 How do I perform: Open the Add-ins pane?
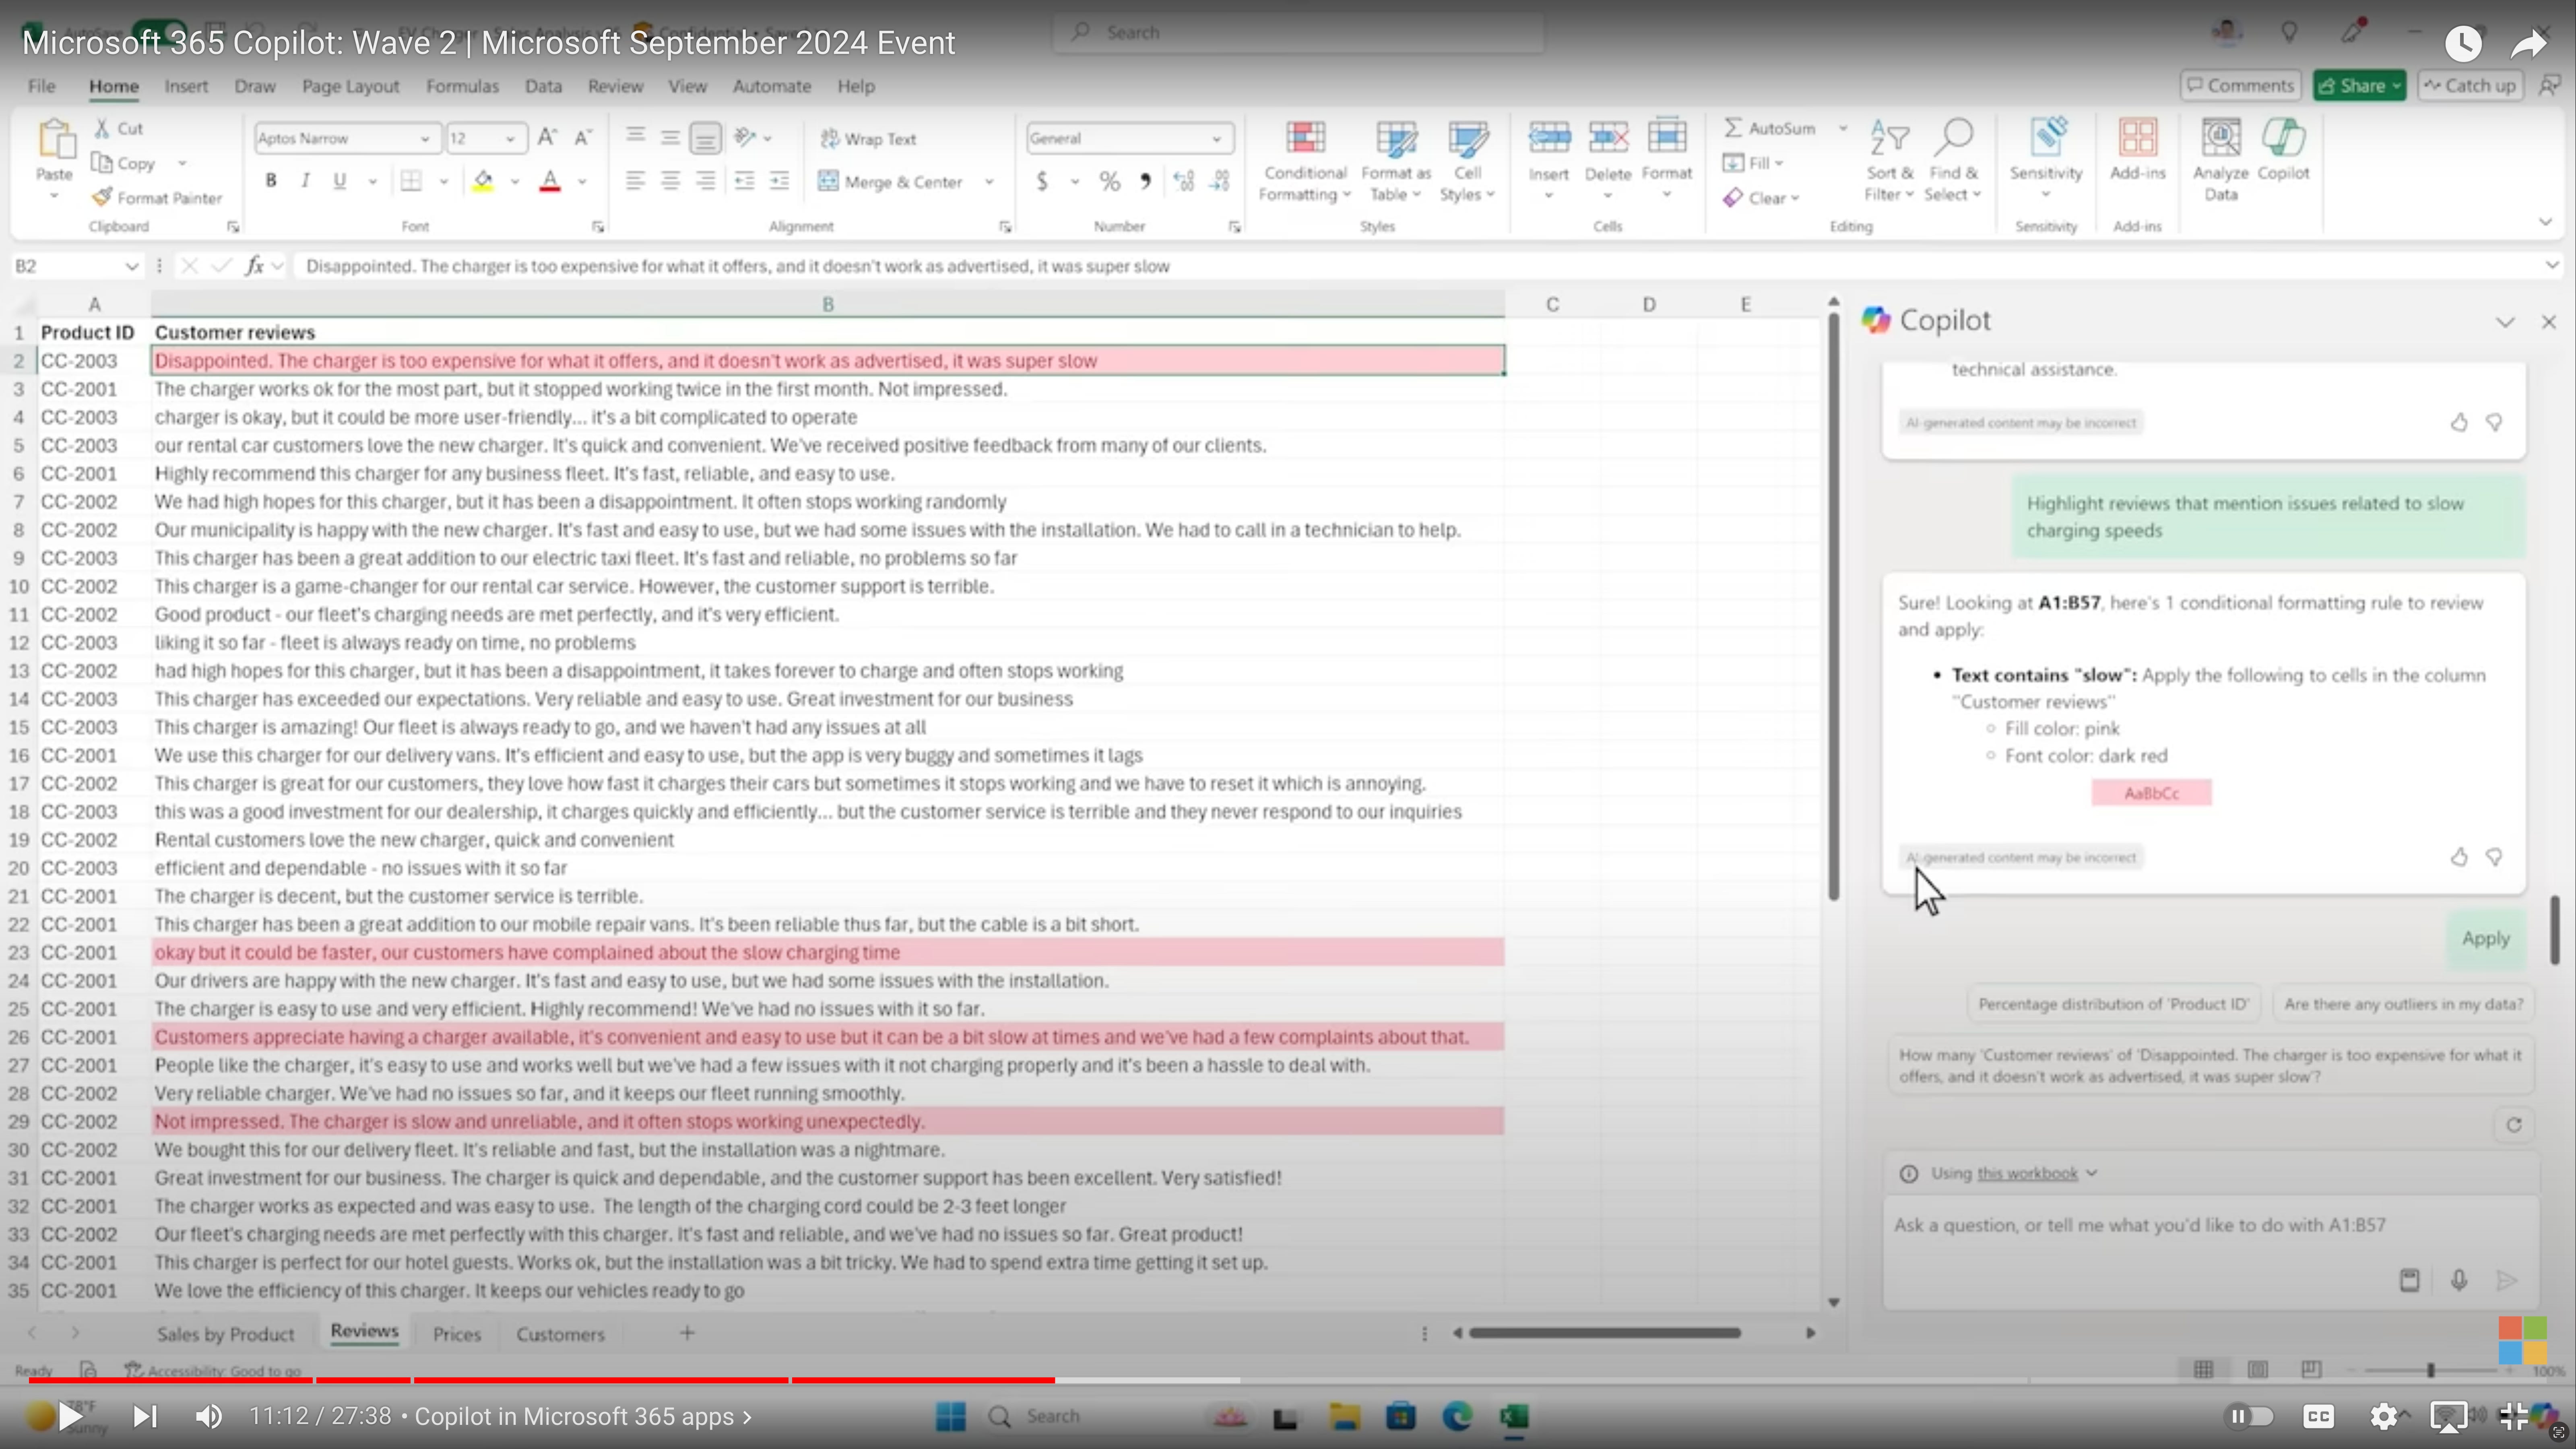2138,150
